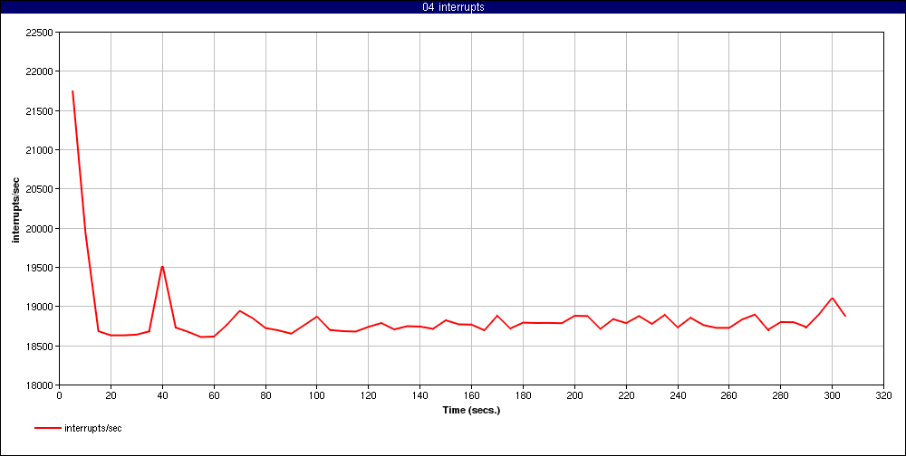Screen dimensions: 906x456
Task: Click the 40 x-axis label
Action: 162,396
